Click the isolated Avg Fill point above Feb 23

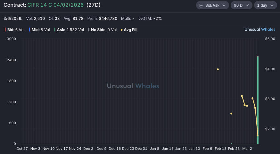click(231, 114)
